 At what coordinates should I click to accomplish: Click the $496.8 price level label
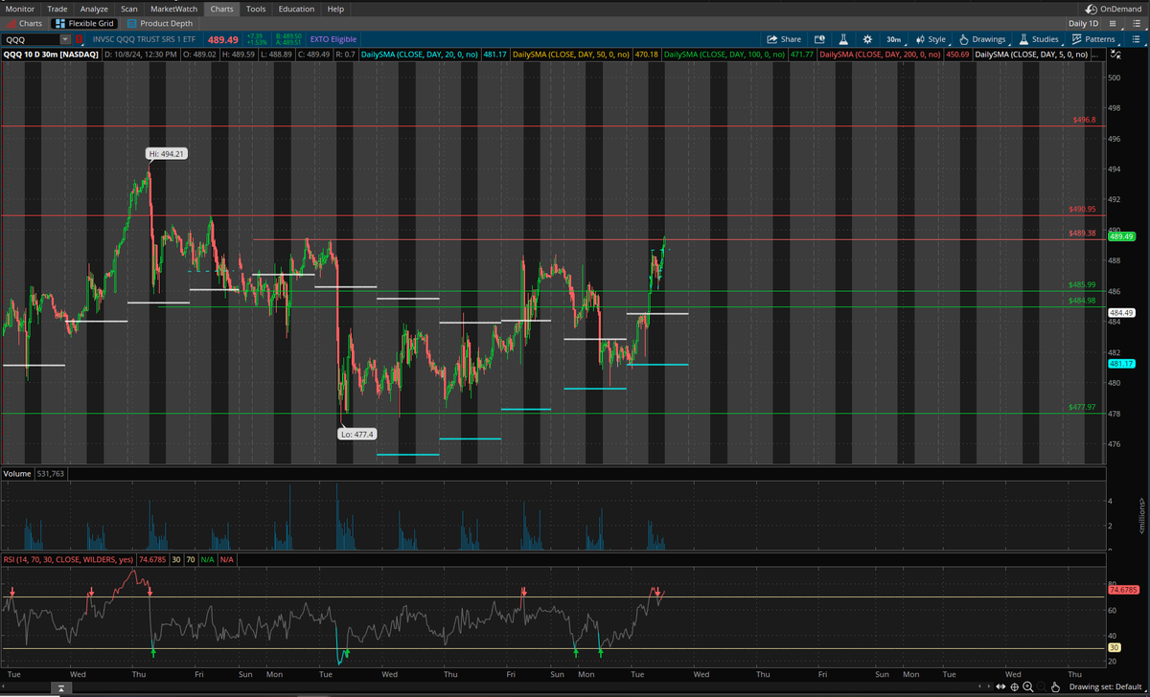coord(1083,121)
